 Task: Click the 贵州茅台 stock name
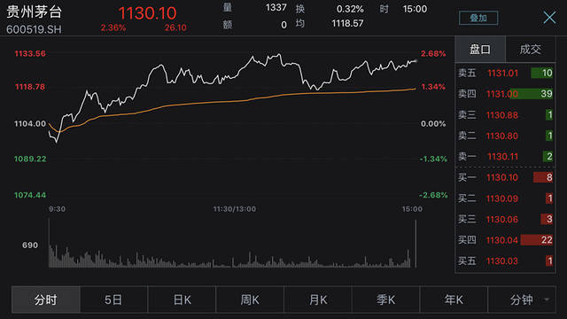pos(34,12)
